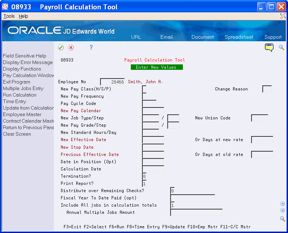Click the Termination? field
Image resolution: width=288 pixels, height=233 pixels.
[145, 176]
